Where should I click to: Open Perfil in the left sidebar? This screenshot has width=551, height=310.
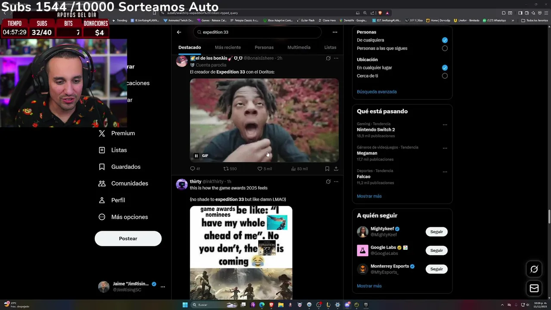[112, 200]
